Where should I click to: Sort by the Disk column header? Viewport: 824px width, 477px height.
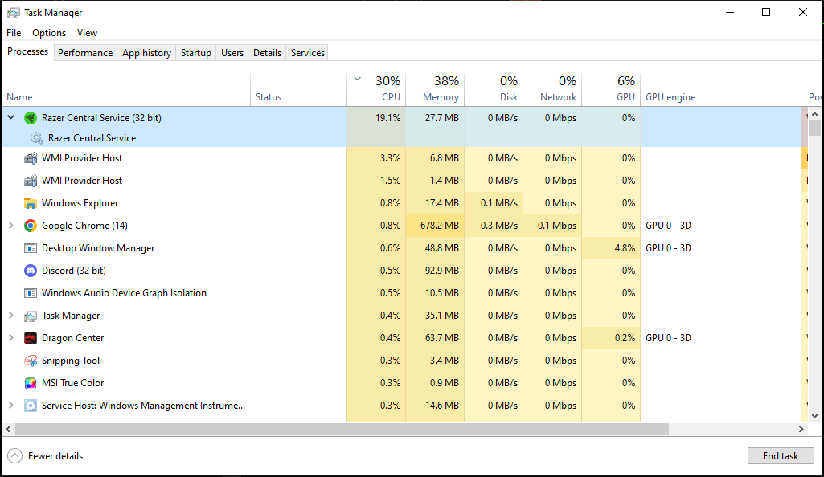(494, 90)
